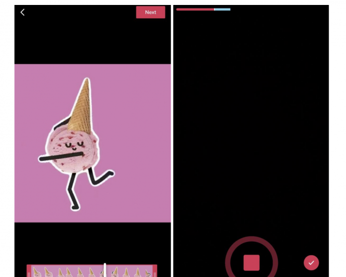Click the left trim handle of filmstrip
The height and width of the screenshot is (277, 346).
[29, 271]
